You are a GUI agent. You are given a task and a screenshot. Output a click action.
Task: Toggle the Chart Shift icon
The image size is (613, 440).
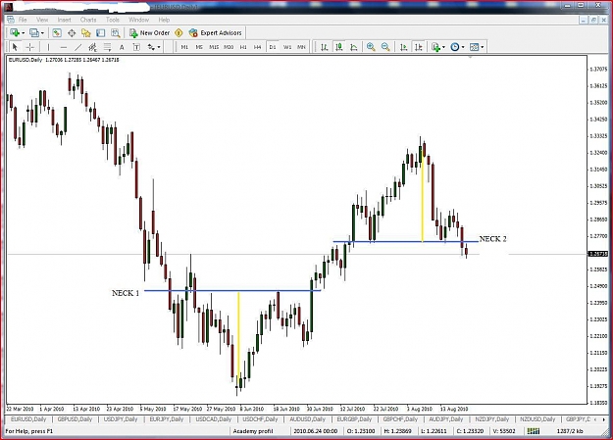(x=418, y=47)
